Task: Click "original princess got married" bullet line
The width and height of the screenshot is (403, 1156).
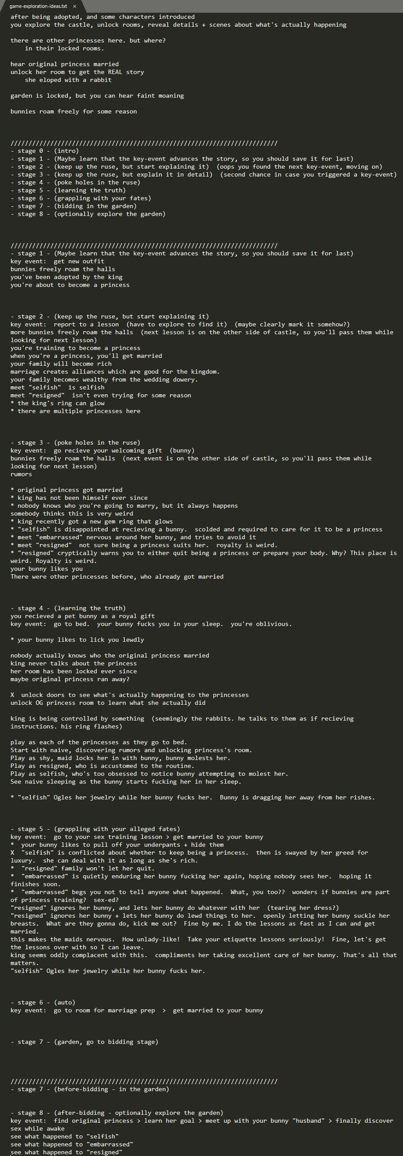Action: point(67,490)
